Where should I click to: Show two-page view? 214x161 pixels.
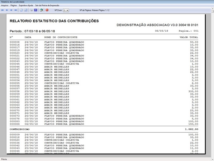tap(26, 10)
